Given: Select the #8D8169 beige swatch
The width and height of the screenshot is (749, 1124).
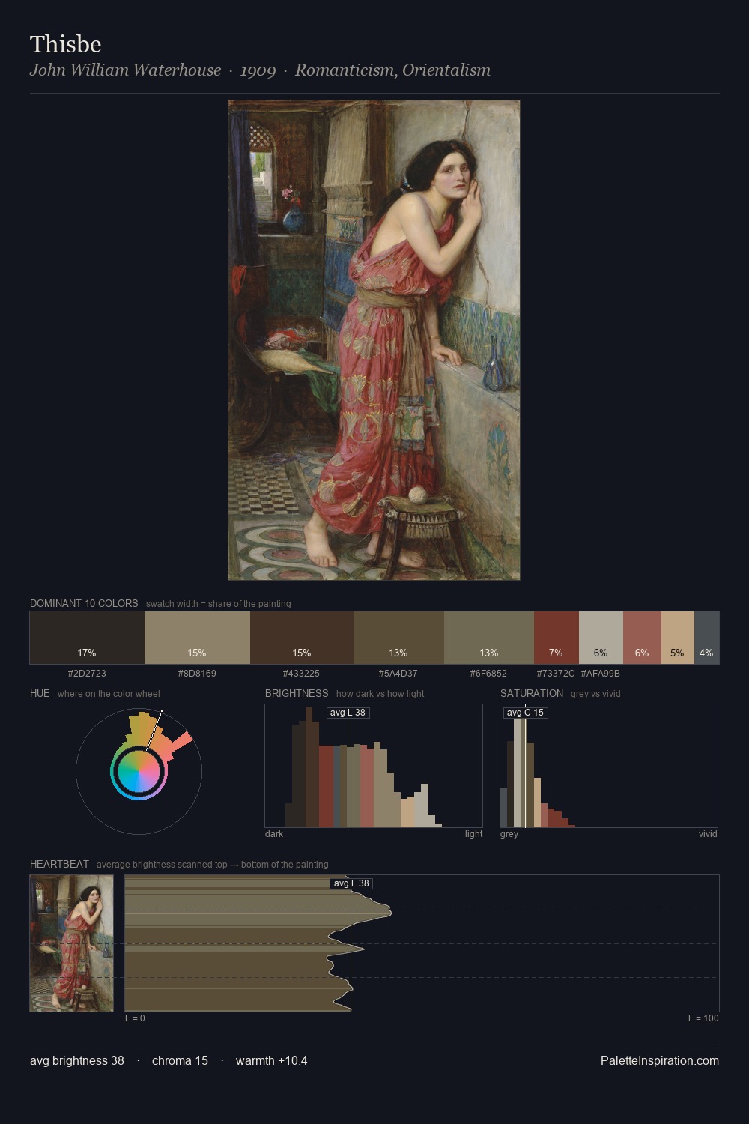Looking at the screenshot, I should tap(197, 638).
